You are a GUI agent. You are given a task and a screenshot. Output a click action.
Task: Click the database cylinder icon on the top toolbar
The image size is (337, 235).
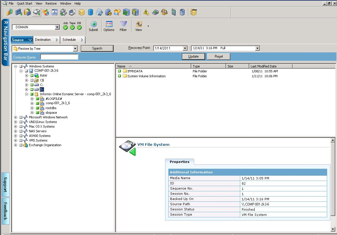point(90,12)
